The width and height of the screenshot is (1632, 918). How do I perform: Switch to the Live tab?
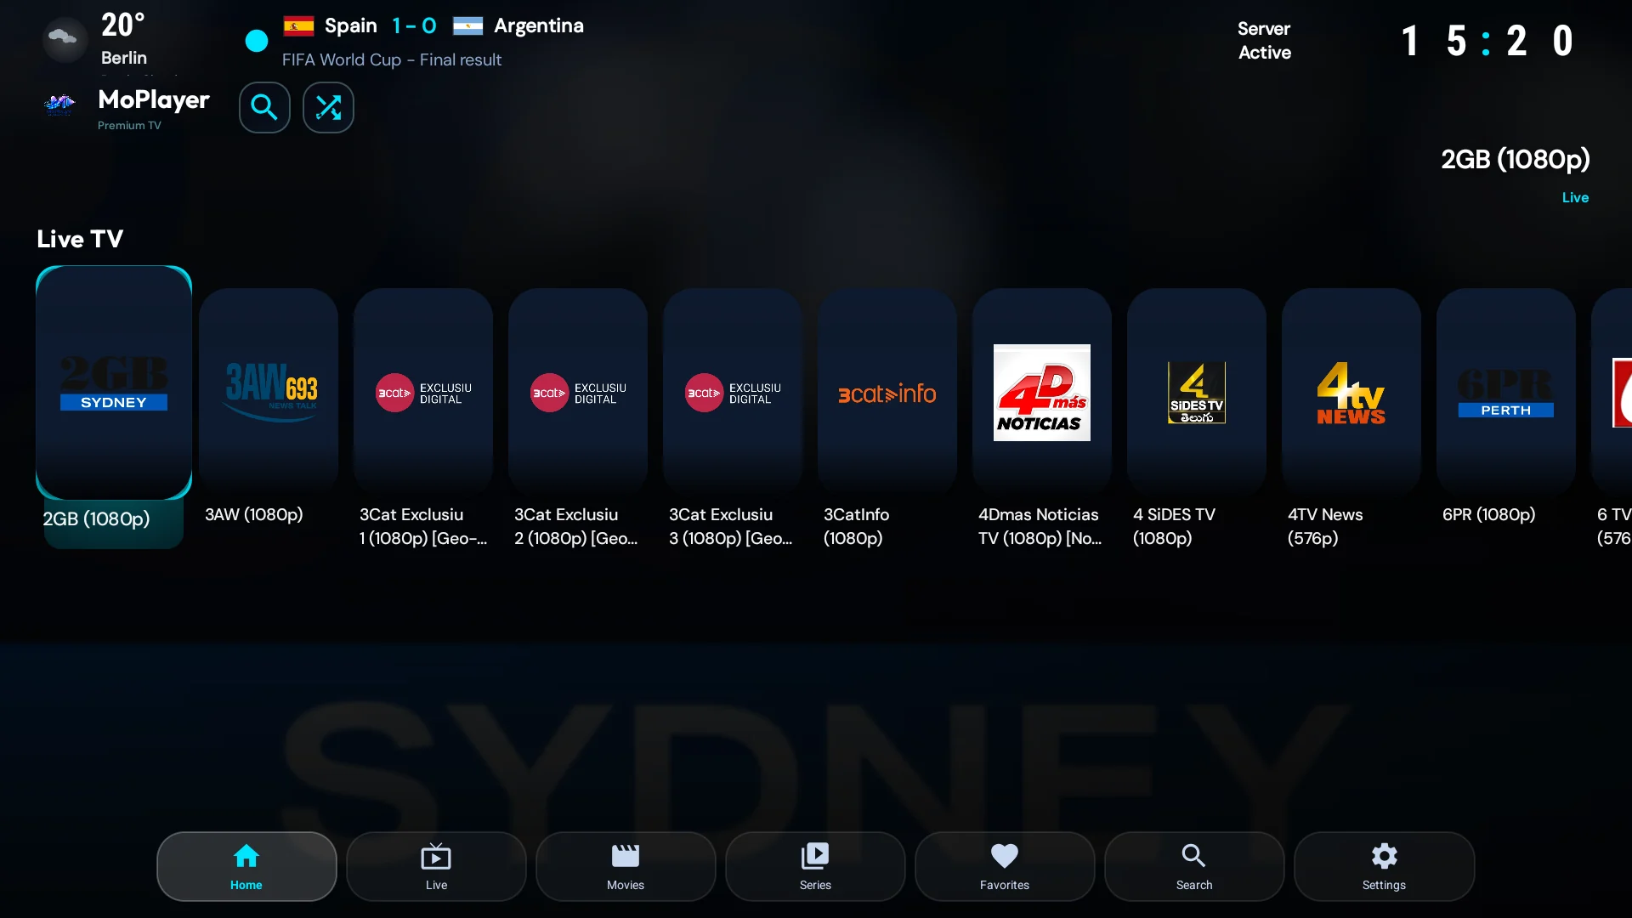(436, 866)
